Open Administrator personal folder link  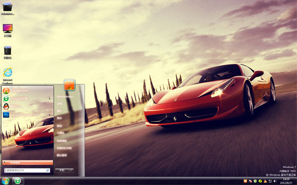click(65, 97)
